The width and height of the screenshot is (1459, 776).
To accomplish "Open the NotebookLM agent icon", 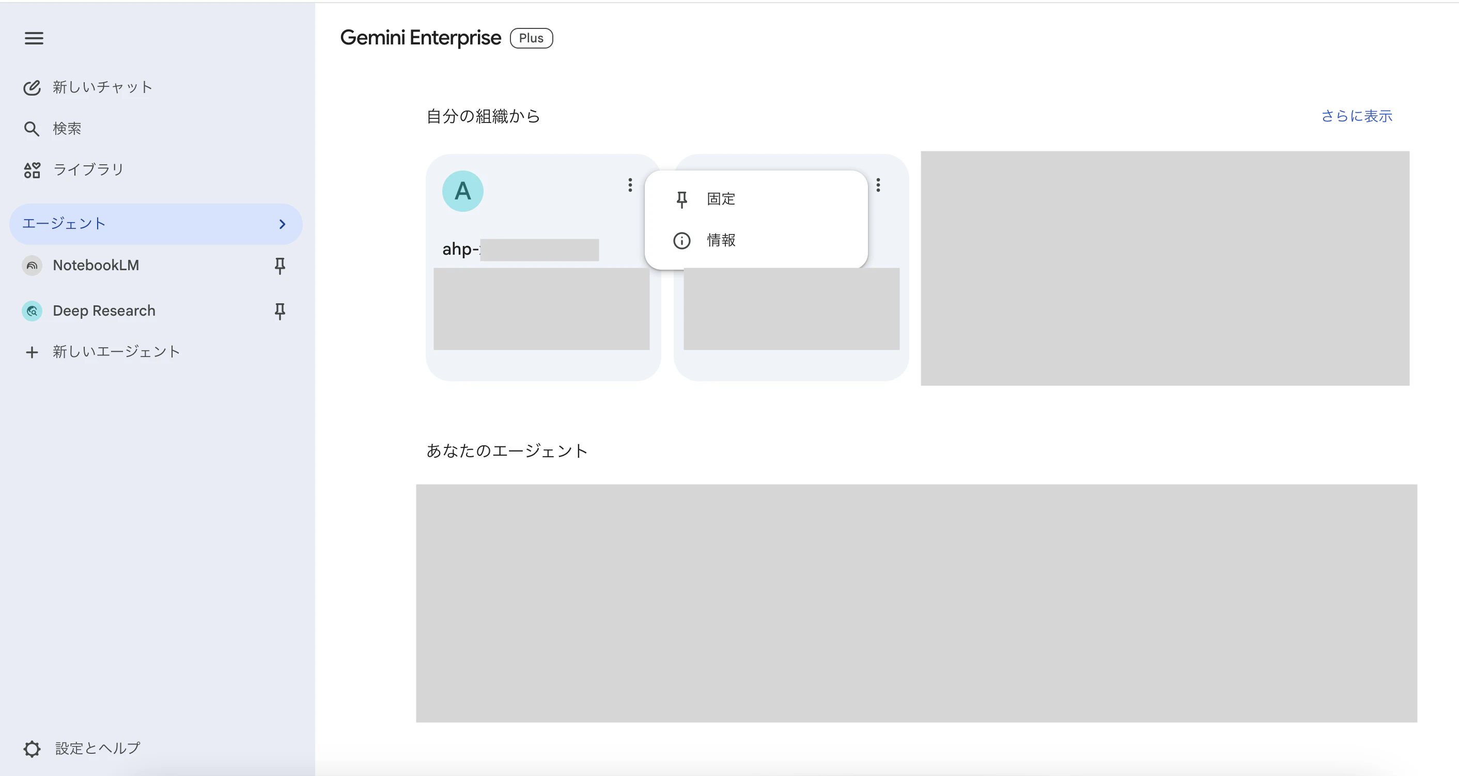I will click(32, 265).
